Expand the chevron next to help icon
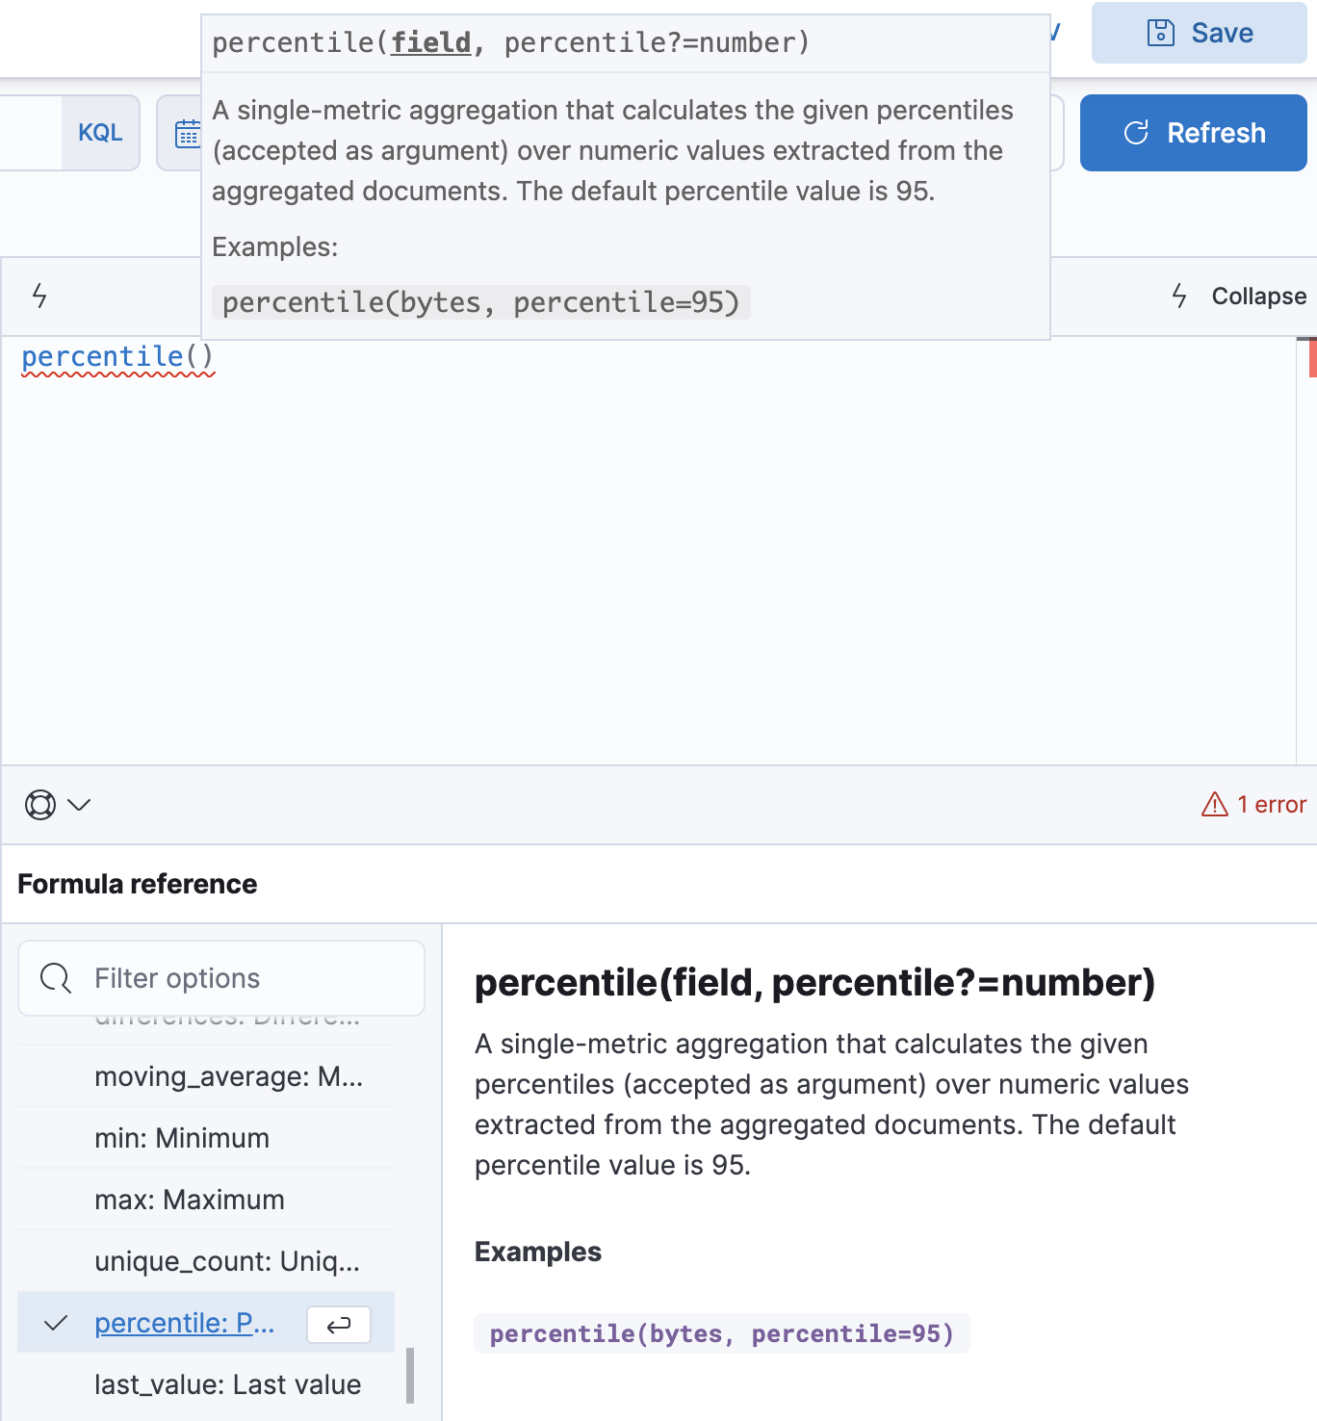Viewport: 1317px width, 1421px height. click(80, 805)
